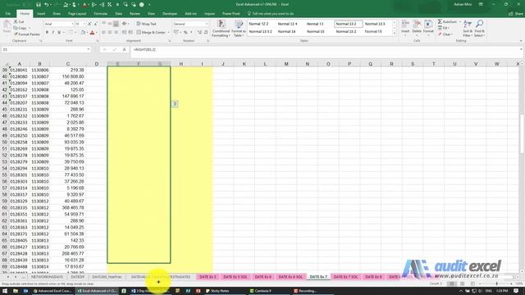Select column J header
The height and width of the screenshot is (295, 525).
[223, 64]
